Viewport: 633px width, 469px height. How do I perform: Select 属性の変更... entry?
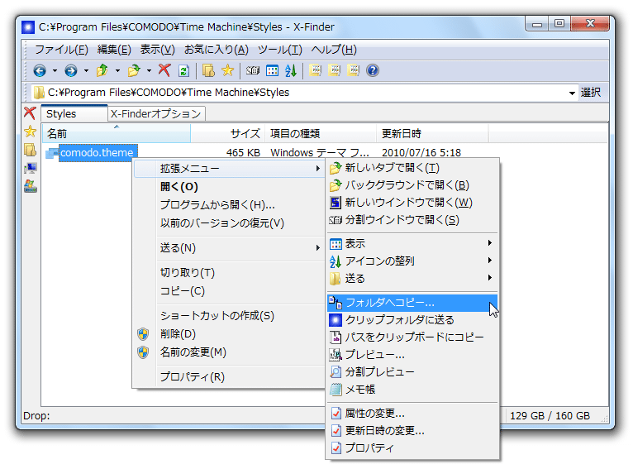click(x=412, y=414)
